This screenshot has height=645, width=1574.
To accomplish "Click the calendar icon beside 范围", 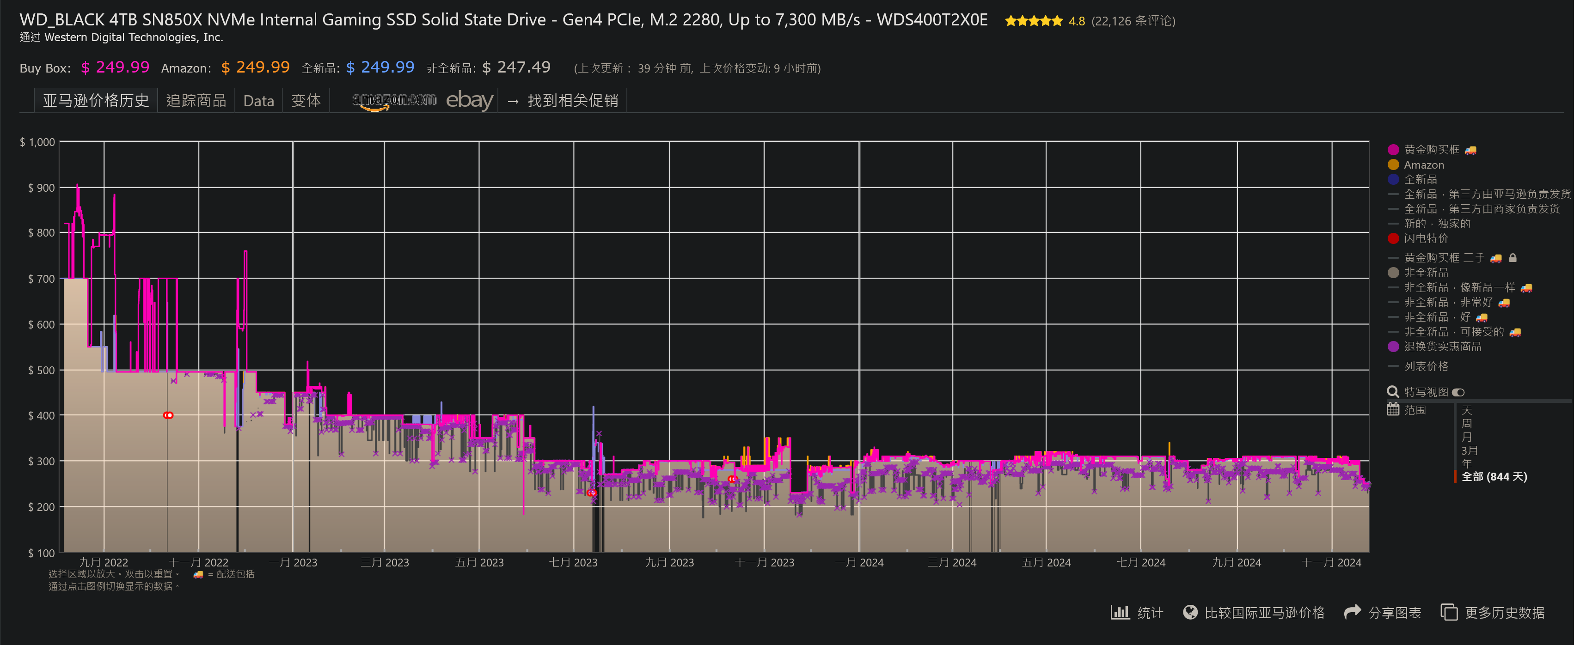I will 1393,409.
